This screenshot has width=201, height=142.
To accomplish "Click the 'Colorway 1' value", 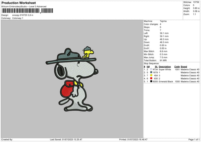I will 18,18.
